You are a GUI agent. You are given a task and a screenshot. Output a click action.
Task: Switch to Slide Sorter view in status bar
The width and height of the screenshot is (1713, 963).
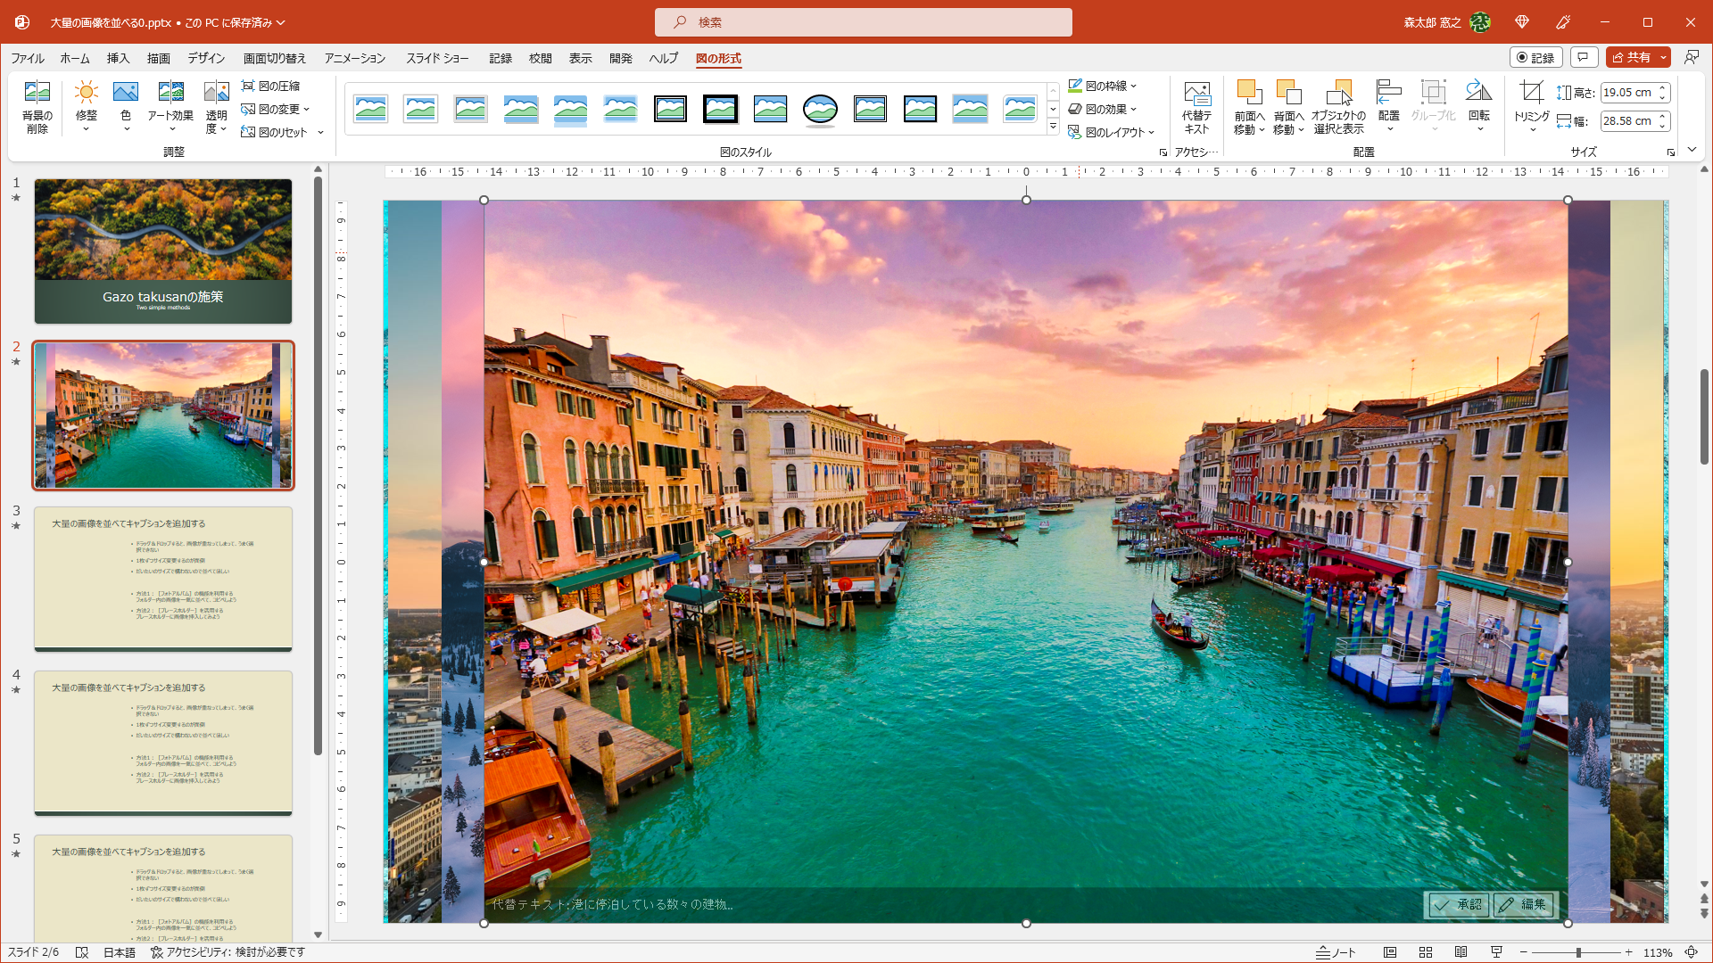click(x=1426, y=952)
